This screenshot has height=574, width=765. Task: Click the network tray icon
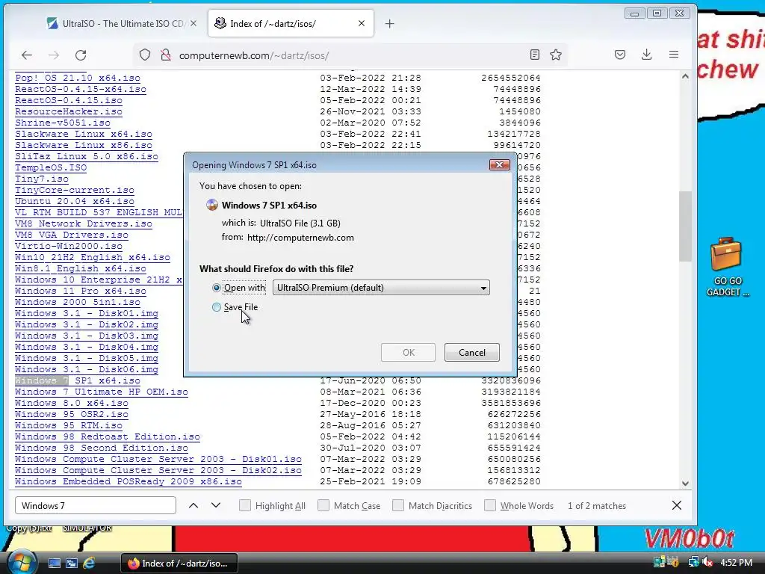[x=693, y=563]
